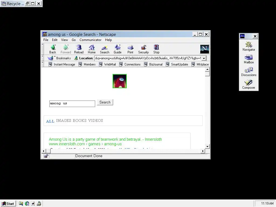Open Discussions from the component bar

(249, 72)
